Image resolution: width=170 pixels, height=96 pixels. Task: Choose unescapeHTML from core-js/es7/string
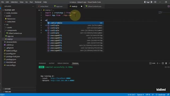75,43
